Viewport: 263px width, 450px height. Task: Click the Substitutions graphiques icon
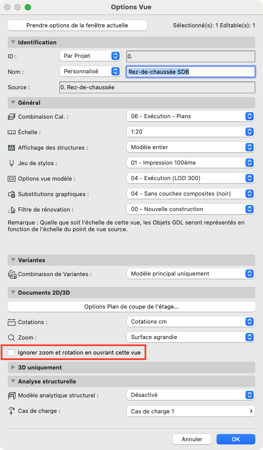pos(11,194)
